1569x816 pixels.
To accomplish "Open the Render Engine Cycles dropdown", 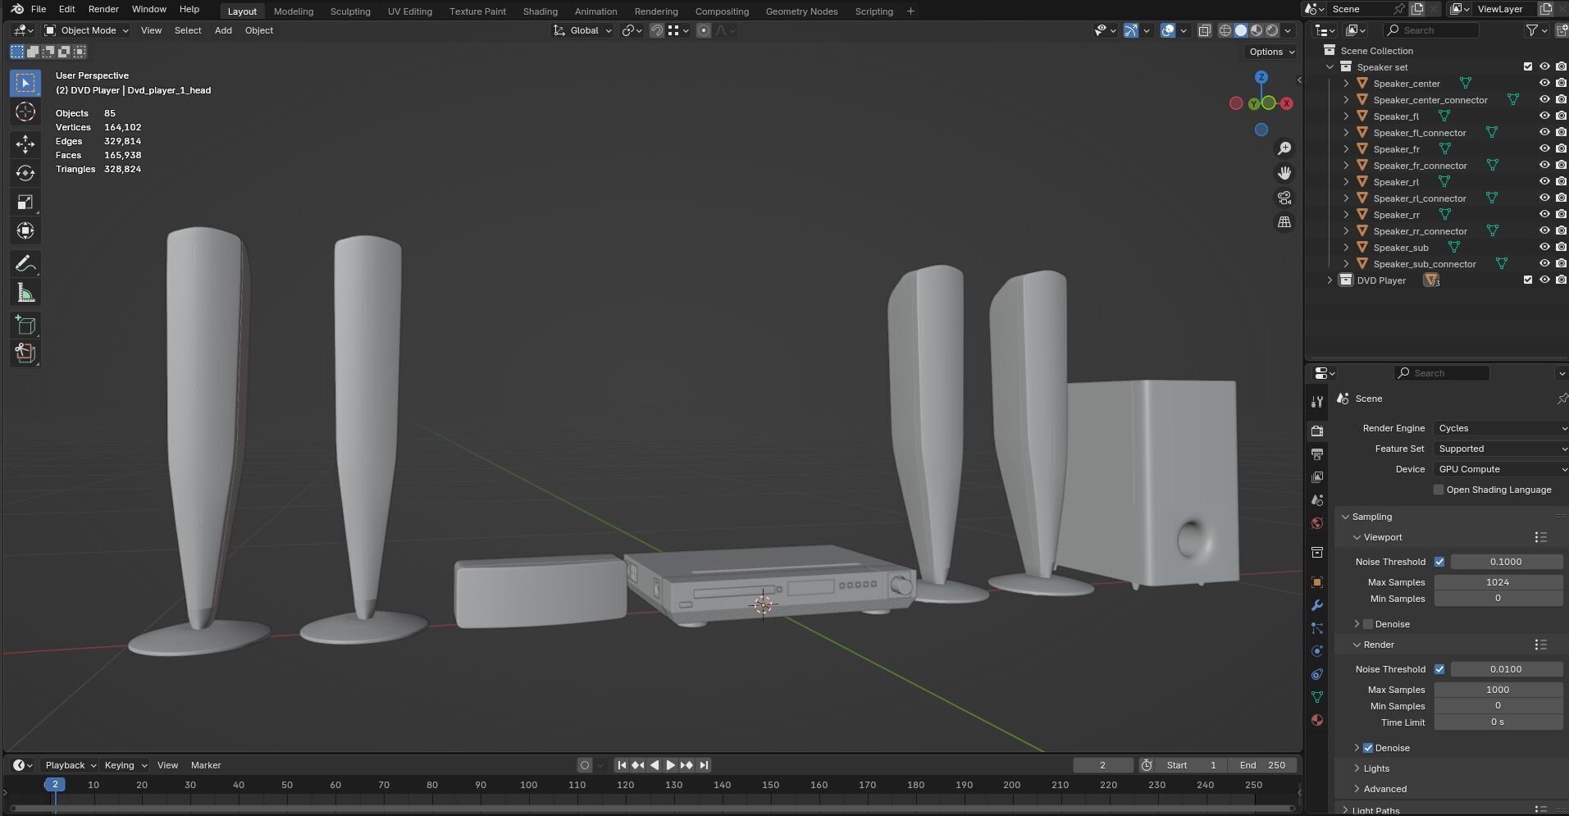I will 1501,428.
